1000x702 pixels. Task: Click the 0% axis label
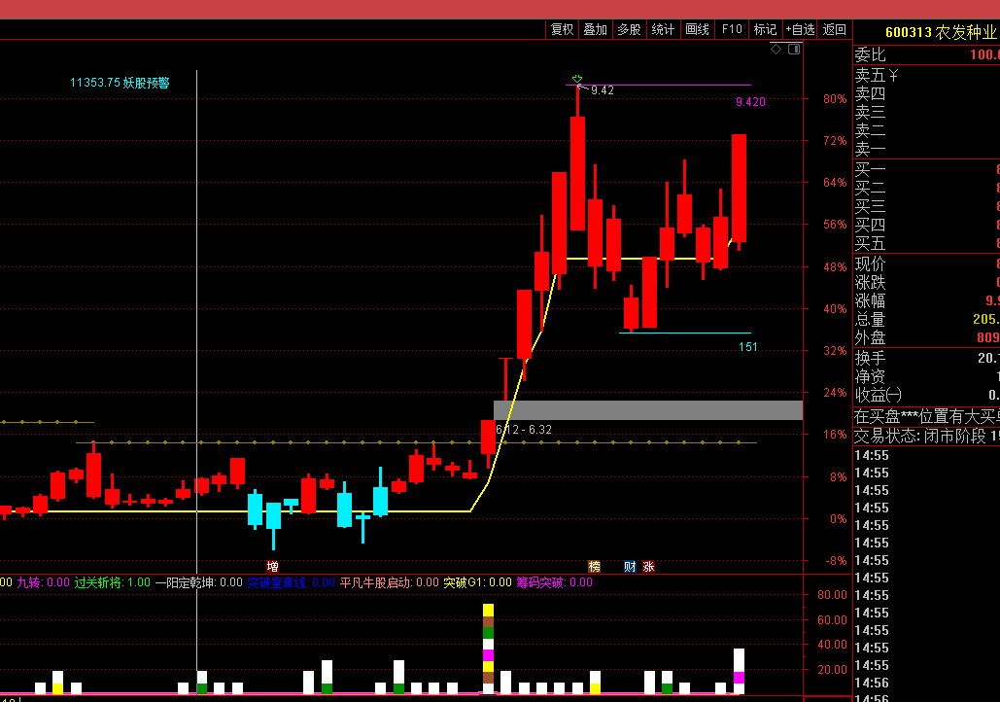click(838, 519)
